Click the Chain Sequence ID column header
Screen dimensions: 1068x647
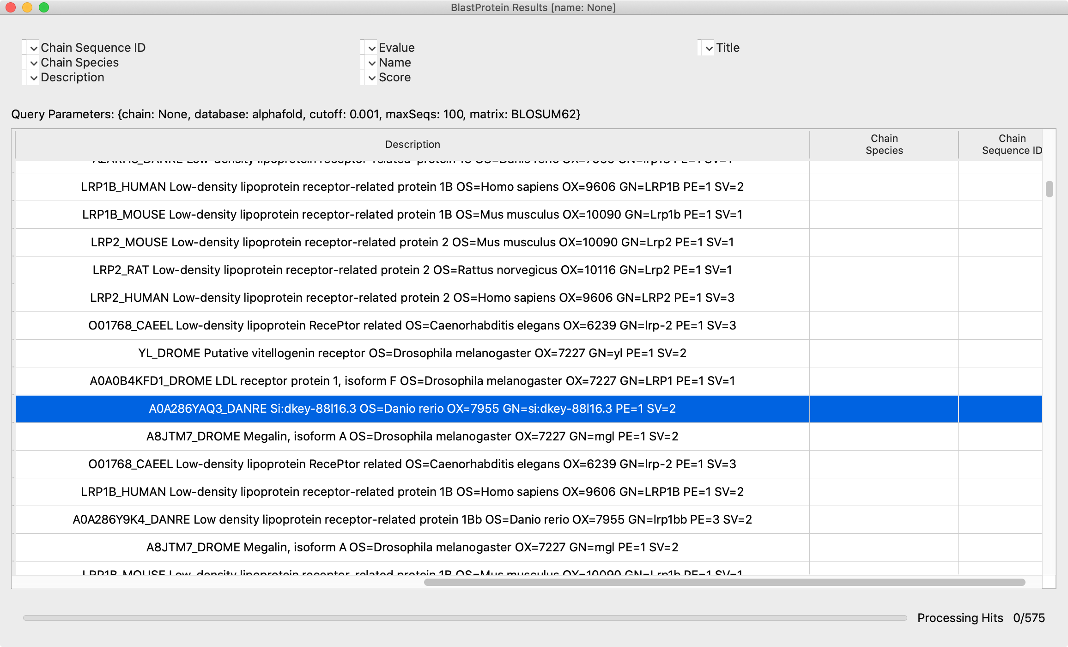point(1011,144)
